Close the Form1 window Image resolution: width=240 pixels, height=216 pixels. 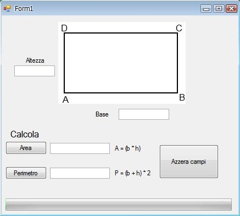[231, 9]
